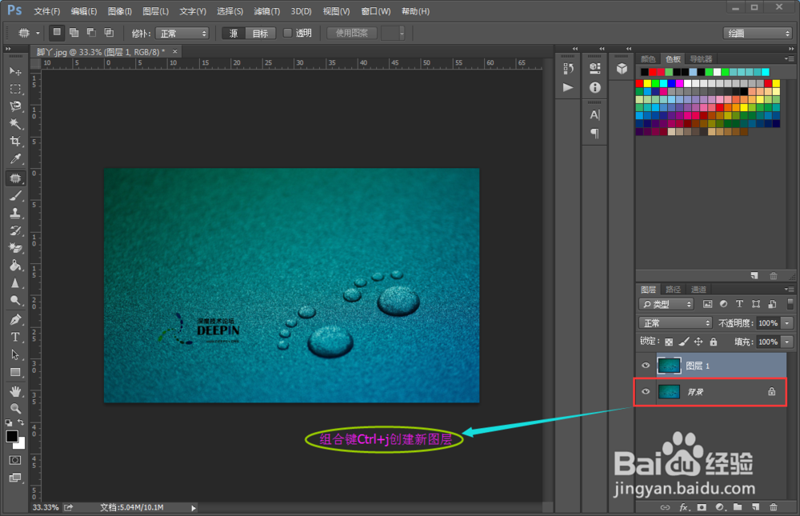Image resolution: width=800 pixels, height=516 pixels.
Task: Select the Horizontal Type tool
Action: (x=15, y=337)
